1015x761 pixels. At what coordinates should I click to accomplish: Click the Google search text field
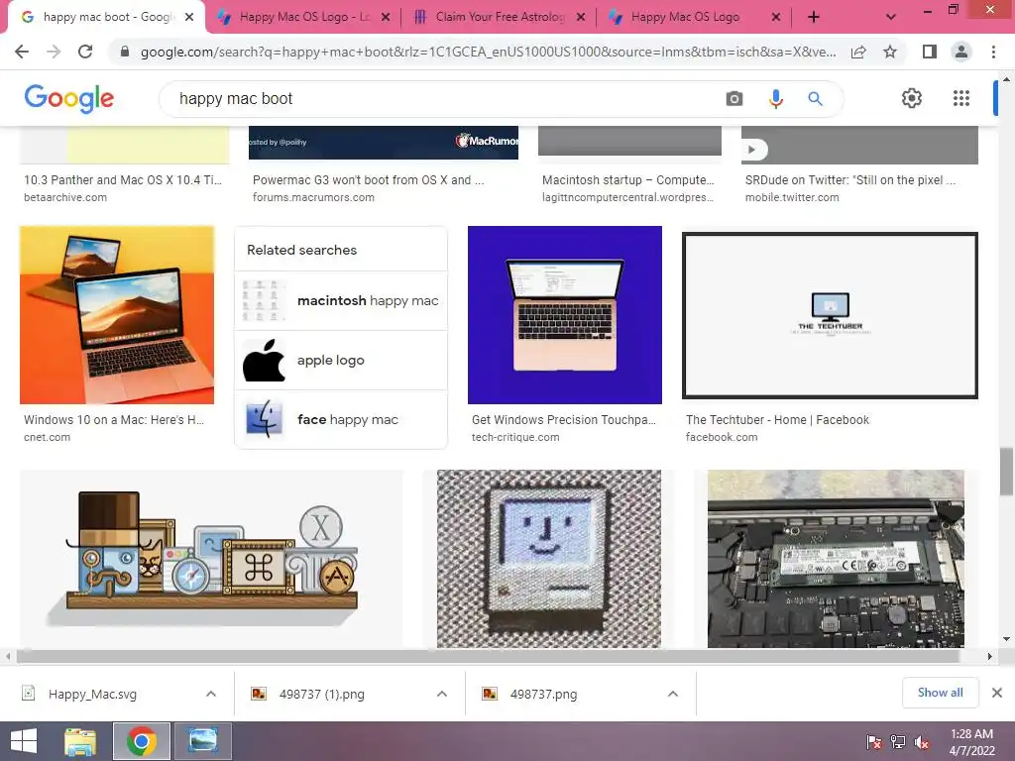447,99
